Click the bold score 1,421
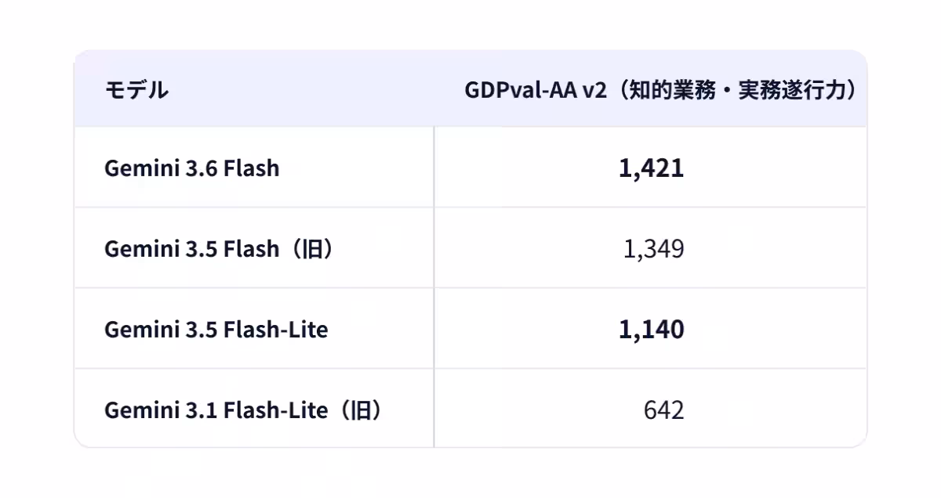 pyautogui.click(x=651, y=168)
